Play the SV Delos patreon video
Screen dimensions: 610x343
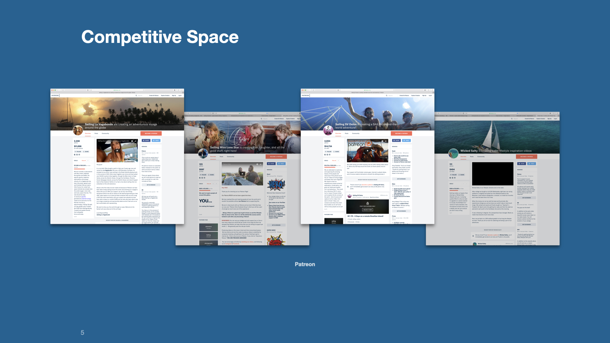(367, 151)
